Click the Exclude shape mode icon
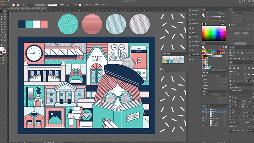Image resolution: width=254 pixels, height=143 pixels. 242,53
